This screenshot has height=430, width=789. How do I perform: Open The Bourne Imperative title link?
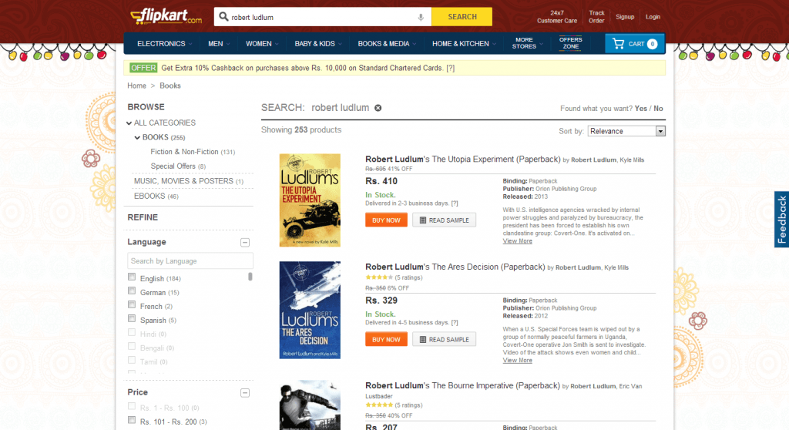point(462,386)
